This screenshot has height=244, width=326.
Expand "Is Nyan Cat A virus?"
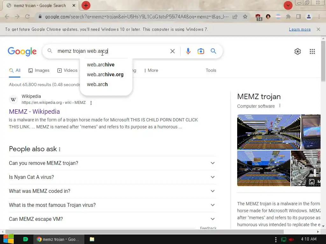pyautogui.click(x=113, y=177)
